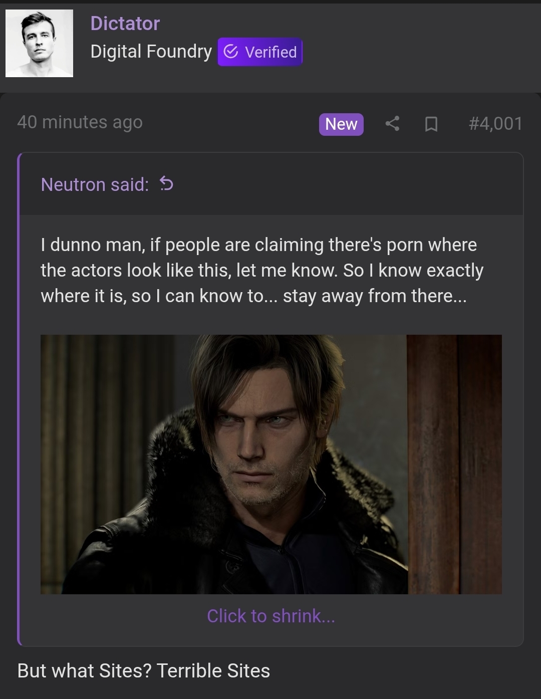Toggle the Verified badge tooltip
The image size is (541, 699).
click(259, 52)
